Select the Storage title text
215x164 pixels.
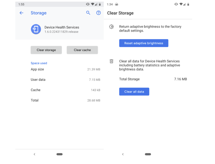pos(39,13)
